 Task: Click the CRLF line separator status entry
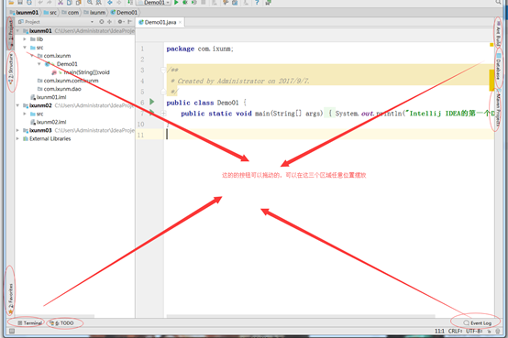pos(456,331)
